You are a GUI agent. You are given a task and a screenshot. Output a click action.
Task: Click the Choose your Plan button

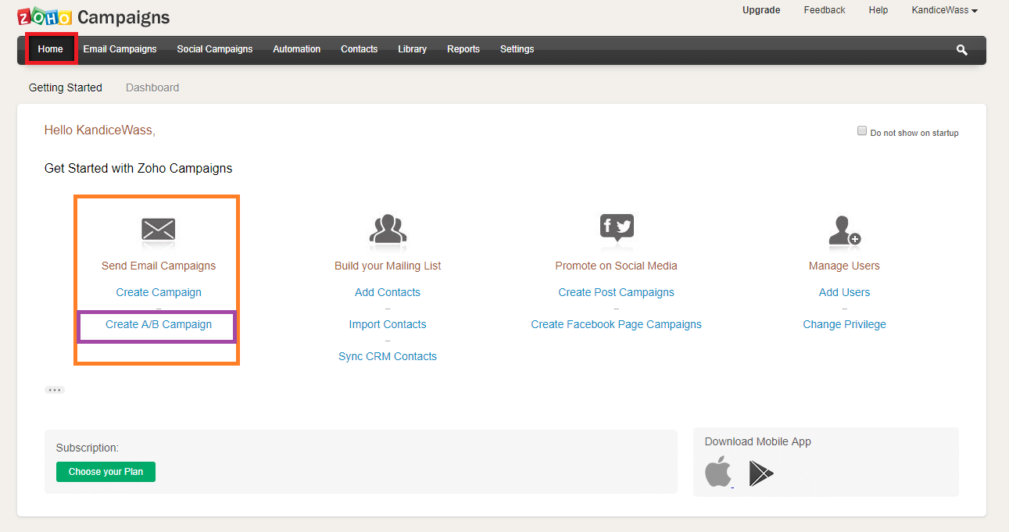coord(106,472)
